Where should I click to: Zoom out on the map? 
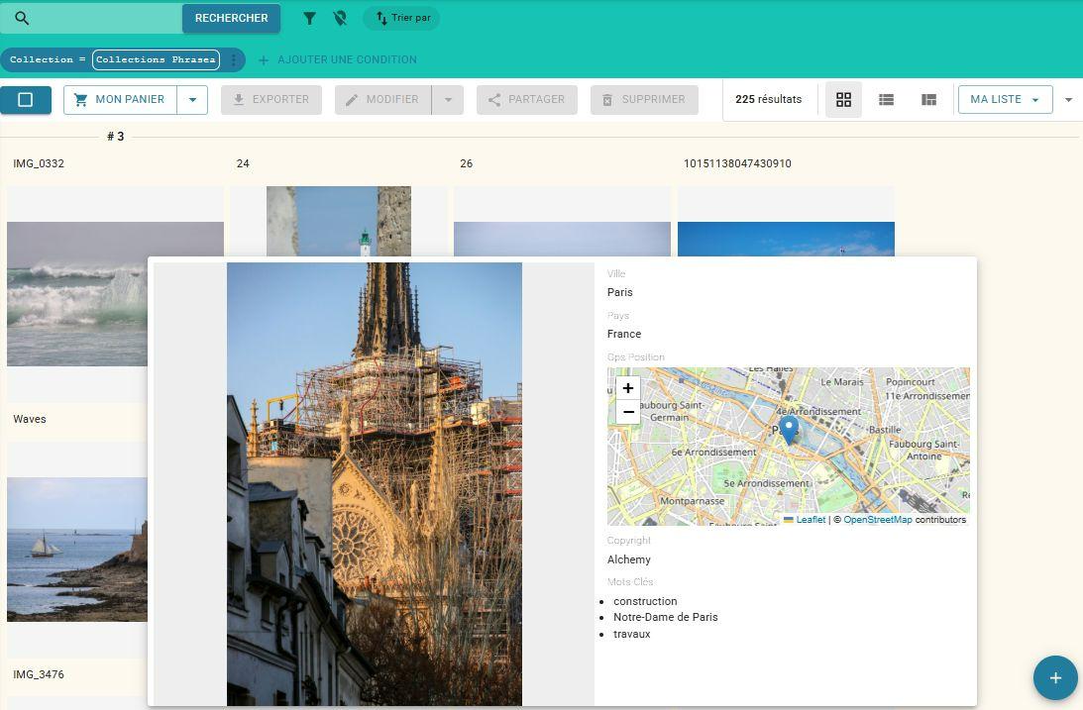[x=628, y=413]
